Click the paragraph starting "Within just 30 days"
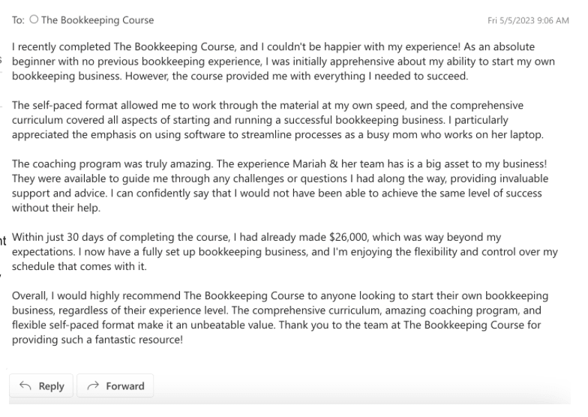The height and width of the screenshot is (417, 588). 285,250
